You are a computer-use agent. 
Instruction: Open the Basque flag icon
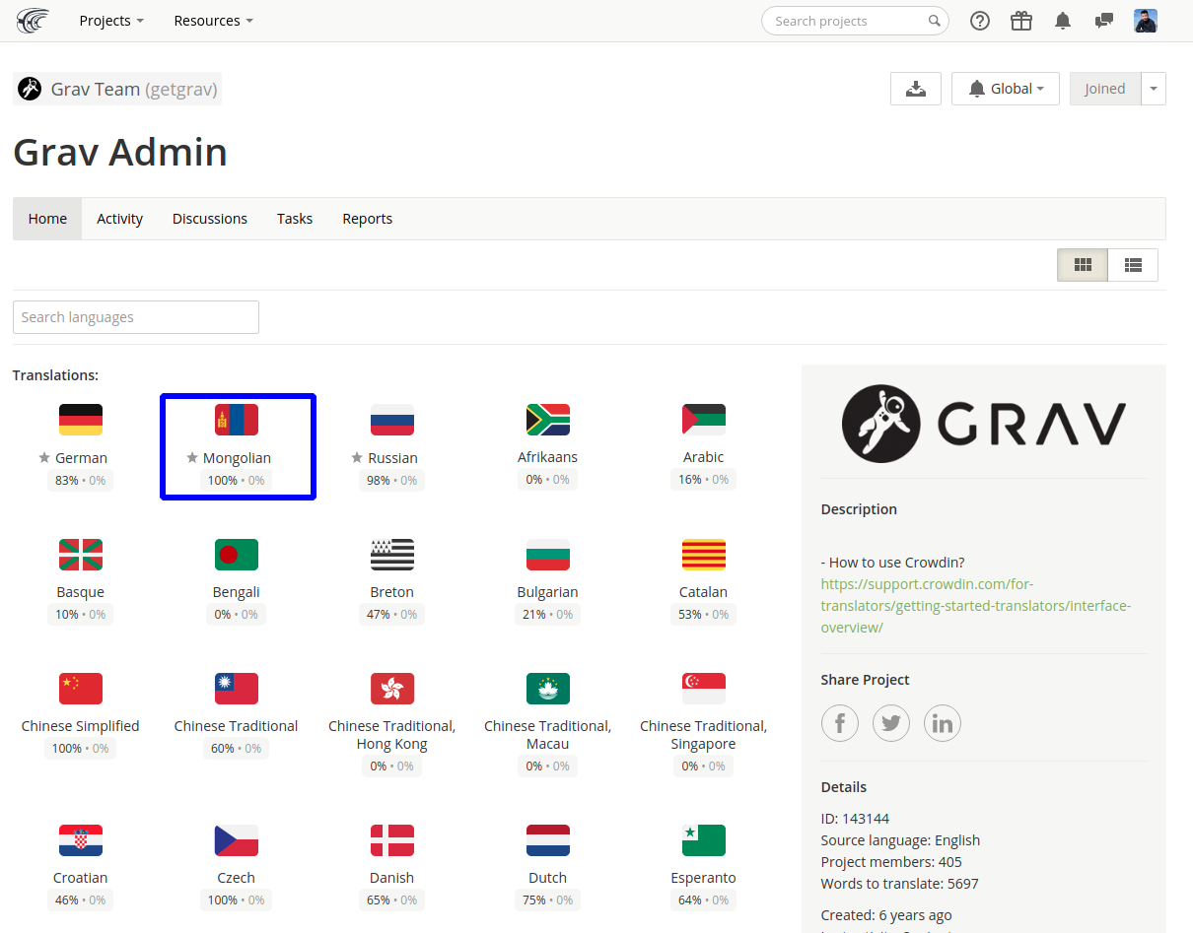(x=81, y=555)
